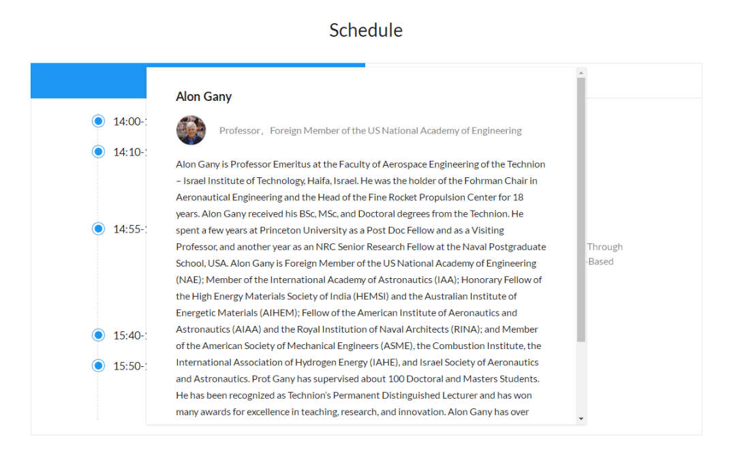Click the popup scrollbar down arrow
Screen dimensions: 736x450
coord(581,419)
